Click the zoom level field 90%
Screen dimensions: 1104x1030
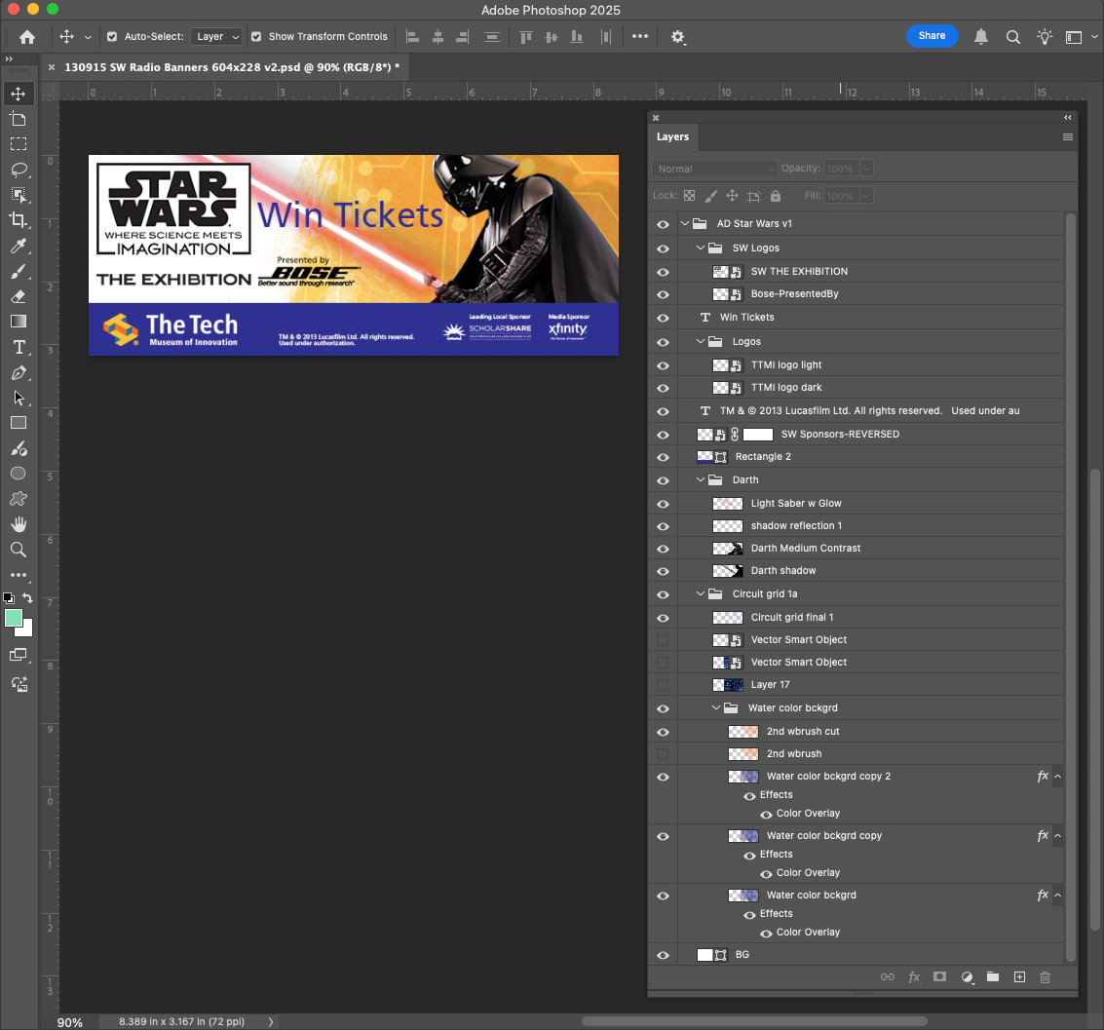[x=70, y=1022]
